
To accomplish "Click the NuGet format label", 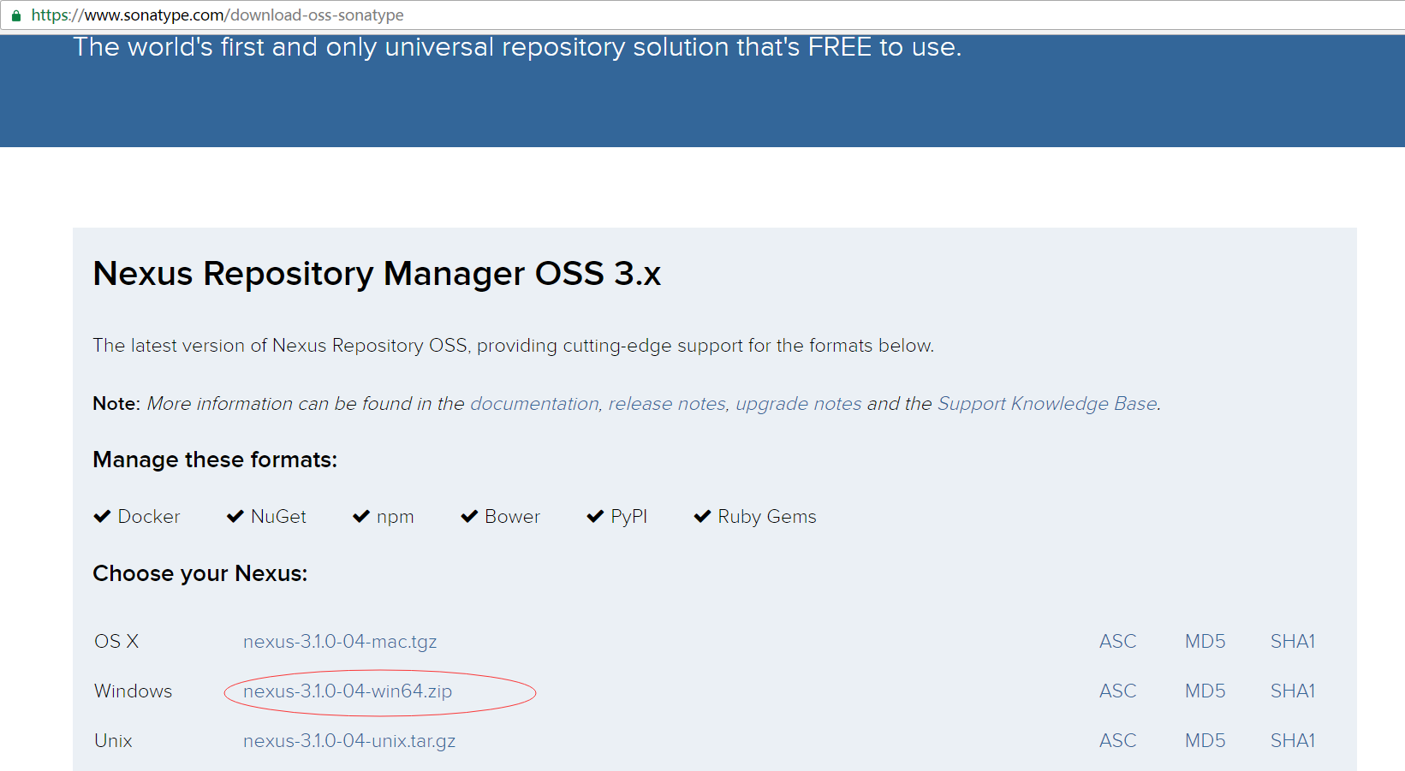I will point(278,517).
